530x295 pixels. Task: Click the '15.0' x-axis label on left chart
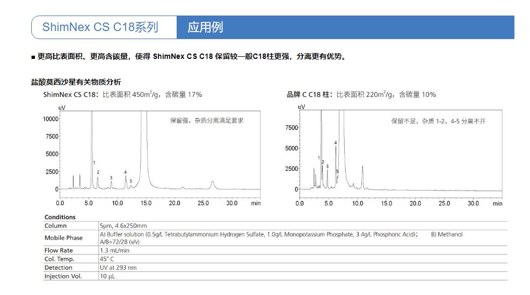[x=146, y=203]
